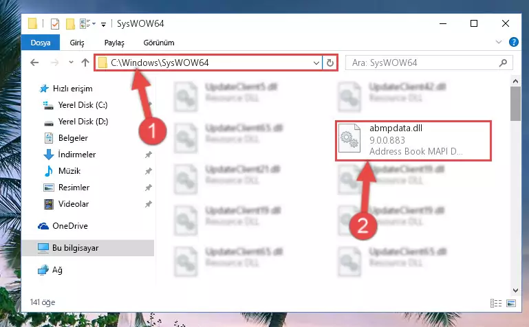Click the Properties icon in quick access toolbar
Screen dimensions: 529x327
pos(55,24)
